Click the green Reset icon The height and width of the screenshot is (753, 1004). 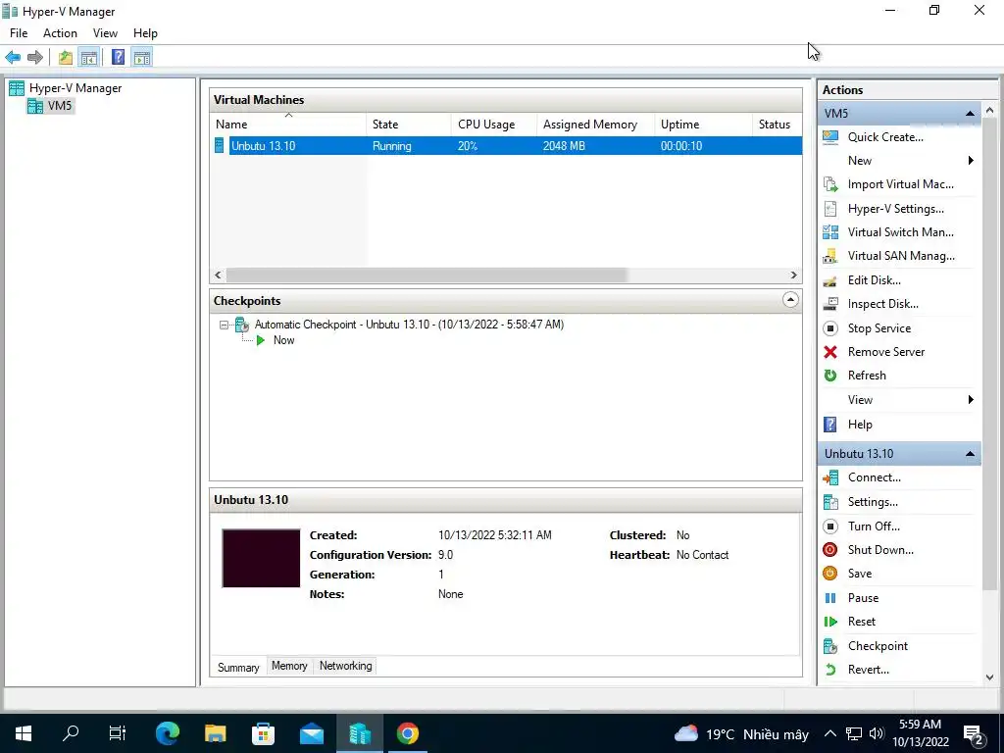830,622
